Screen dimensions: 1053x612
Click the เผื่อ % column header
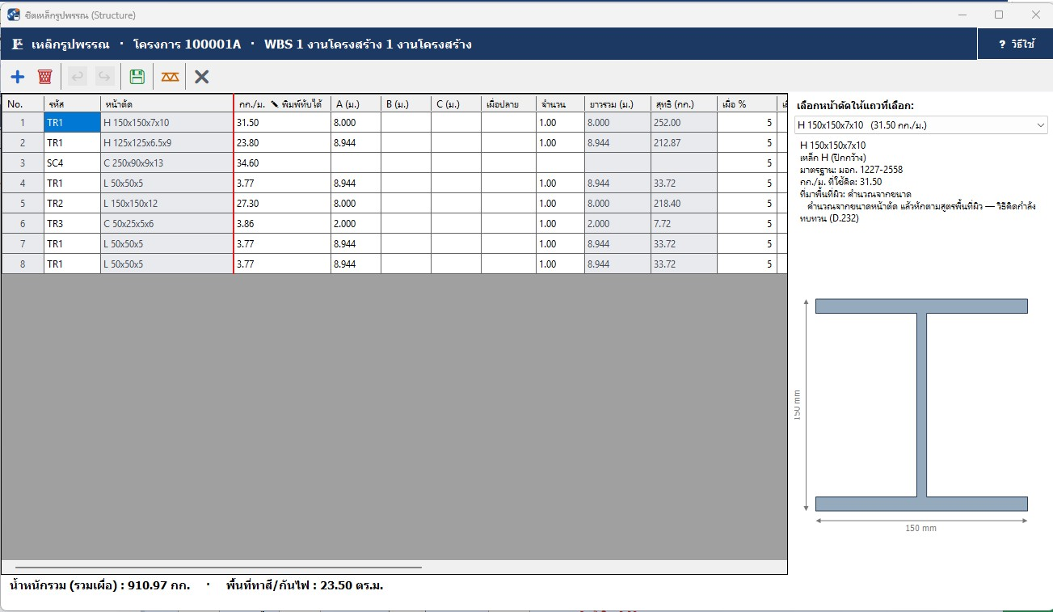pyautogui.click(x=747, y=103)
